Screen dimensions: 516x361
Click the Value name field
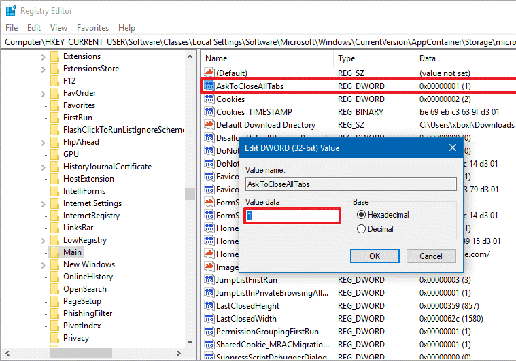tap(351, 184)
